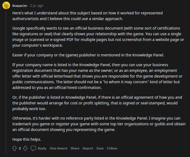Click the "2 yr. ago" timestamp

37,6
